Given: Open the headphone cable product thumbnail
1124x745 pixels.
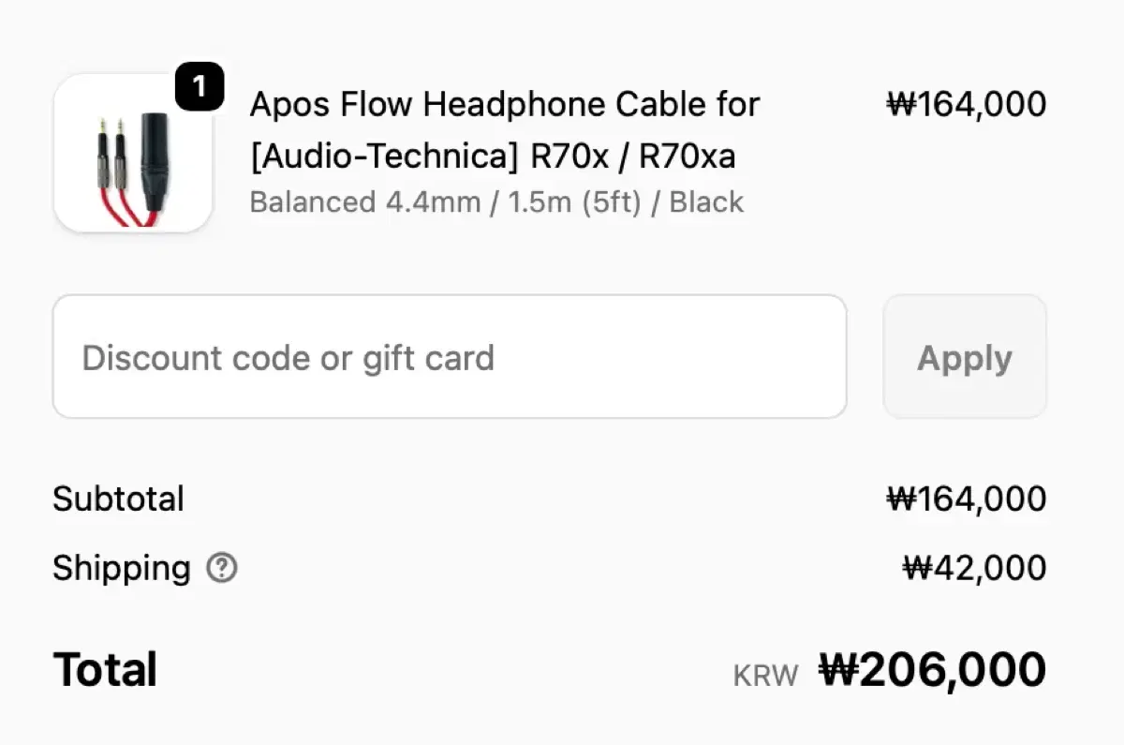Looking at the screenshot, I should 133,153.
